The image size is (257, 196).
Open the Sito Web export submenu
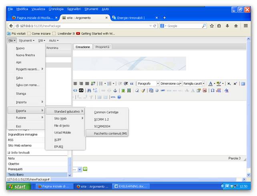[x=65, y=118]
